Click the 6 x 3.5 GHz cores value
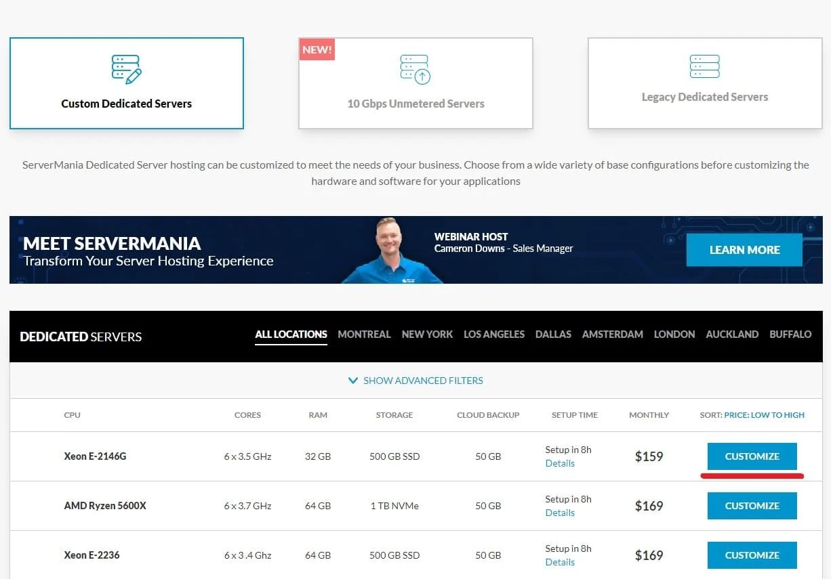 tap(247, 456)
